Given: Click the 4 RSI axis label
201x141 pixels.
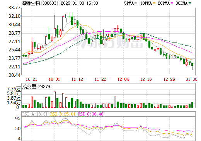Looking at the screenshot, I should 19,139.
